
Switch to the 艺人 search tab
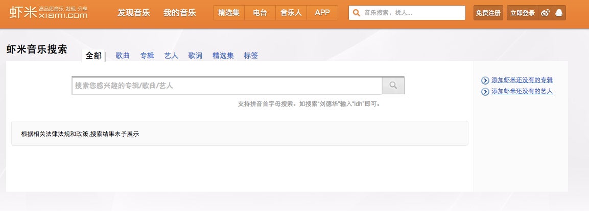pos(171,56)
